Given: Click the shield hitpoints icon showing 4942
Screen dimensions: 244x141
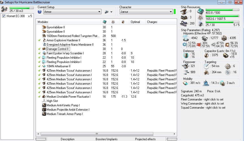Looking at the screenshot, I should pyautogui.click(x=186, y=38).
